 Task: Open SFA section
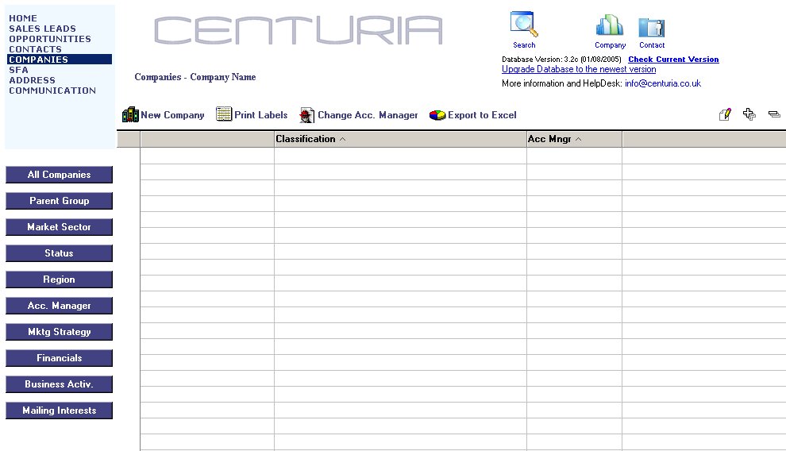click(x=18, y=70)
